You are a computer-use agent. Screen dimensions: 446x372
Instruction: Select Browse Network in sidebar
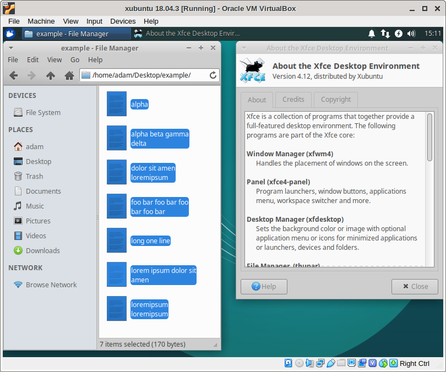click(51, 285)
